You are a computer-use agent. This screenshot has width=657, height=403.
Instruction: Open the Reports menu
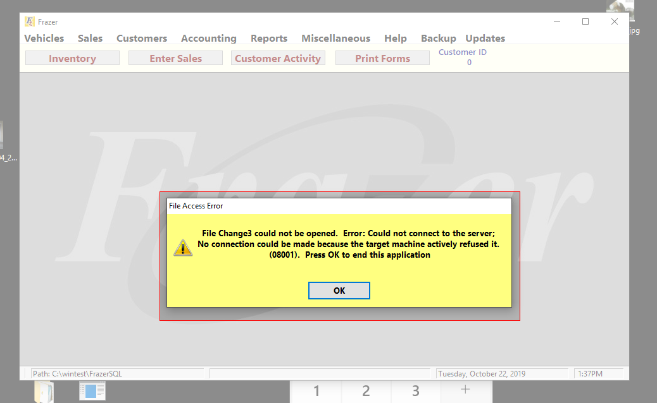click(269, 38)
